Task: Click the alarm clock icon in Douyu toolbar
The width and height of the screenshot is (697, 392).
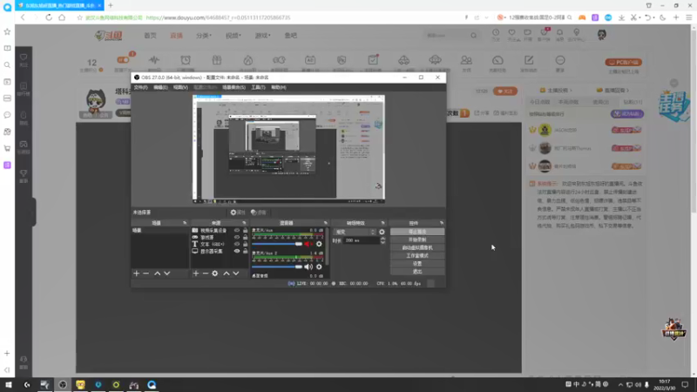Action: click(186, 60)
